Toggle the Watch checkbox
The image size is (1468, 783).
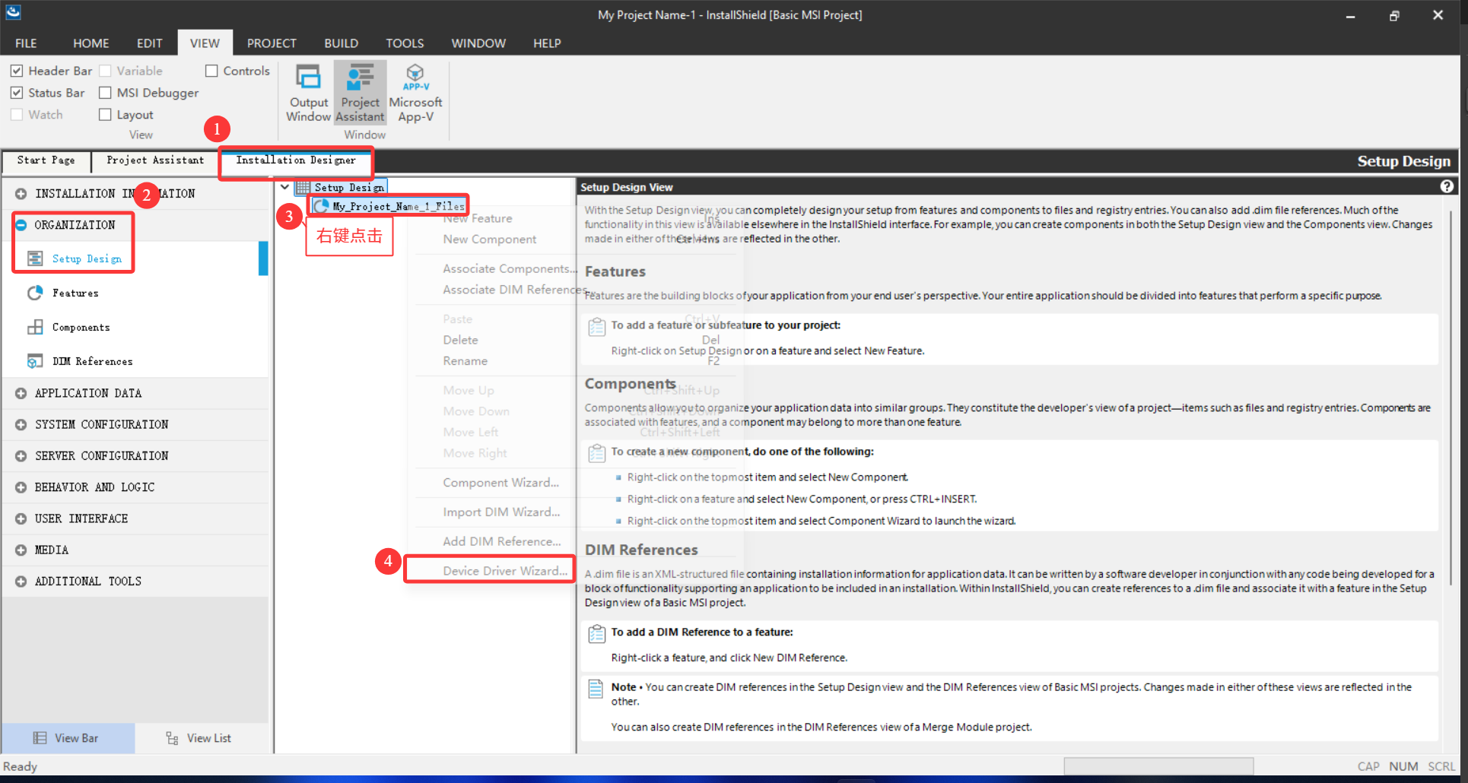(x=16, y=115)
